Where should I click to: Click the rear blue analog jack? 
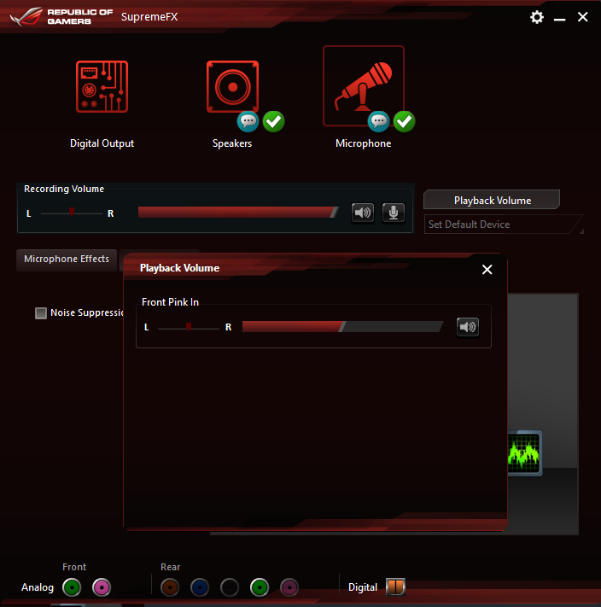coord(200,587)
